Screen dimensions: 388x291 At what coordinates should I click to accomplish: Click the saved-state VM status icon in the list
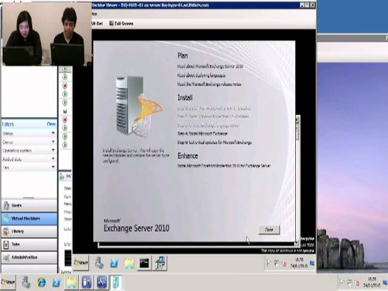click(65, 111)
